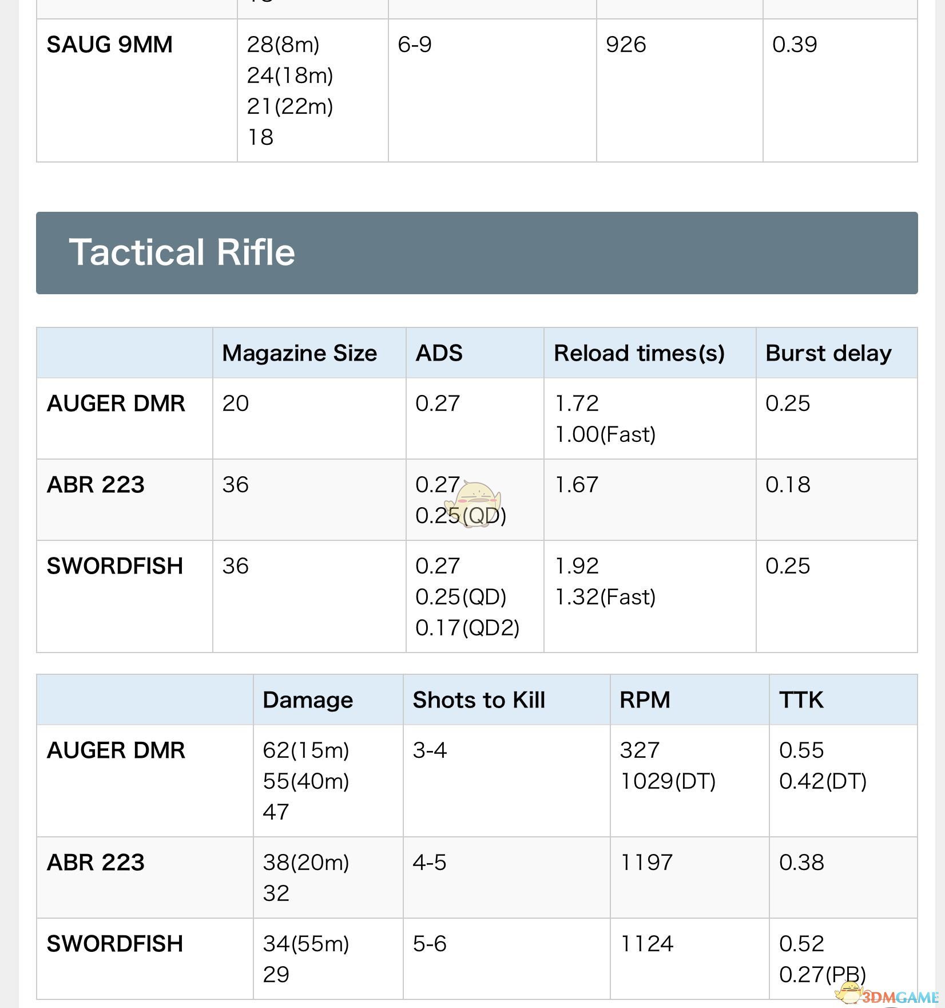Select the ADS column header

click(439, 353)
